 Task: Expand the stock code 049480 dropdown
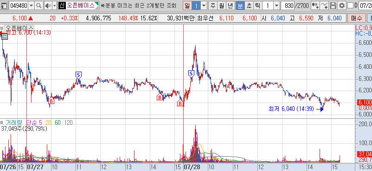(32, 6)
